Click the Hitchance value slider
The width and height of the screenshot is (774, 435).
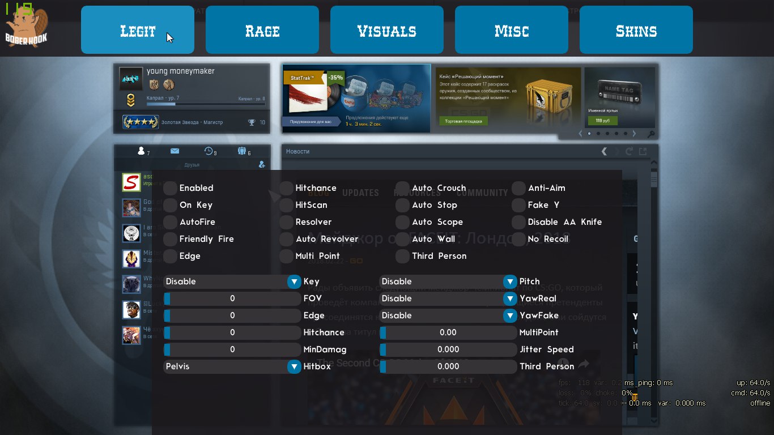pos(232,332)
